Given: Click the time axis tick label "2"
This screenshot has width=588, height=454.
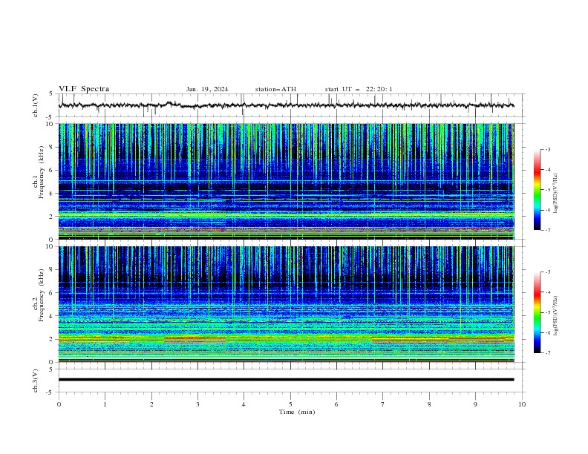Looking at the screenshot, I should tap(151, 404).
